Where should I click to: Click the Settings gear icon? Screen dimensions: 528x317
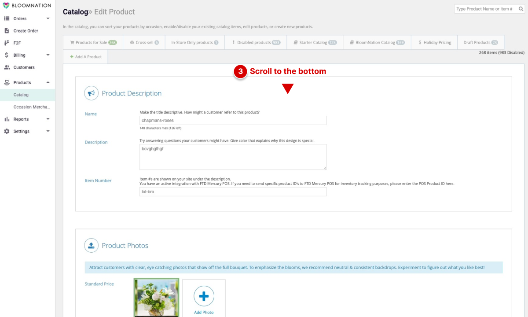pos(7,131)
